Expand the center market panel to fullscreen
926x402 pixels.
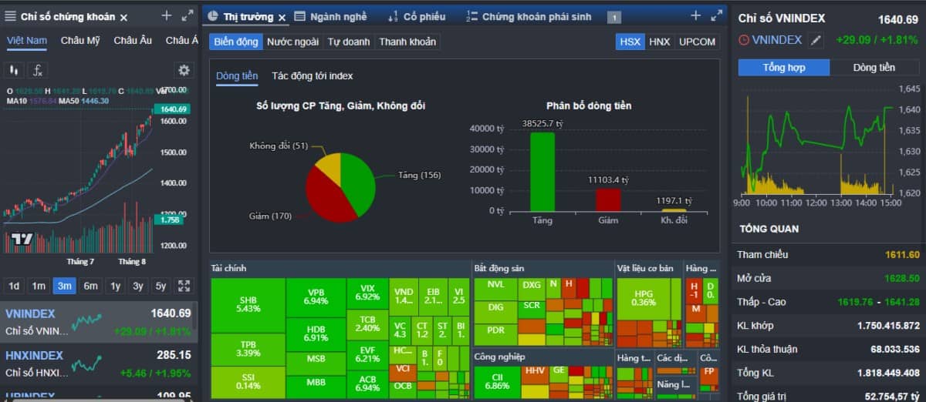[x=716, y=15]
